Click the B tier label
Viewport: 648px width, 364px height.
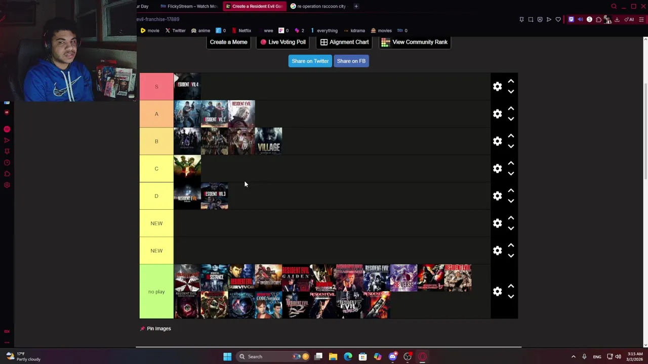(156, 141)
